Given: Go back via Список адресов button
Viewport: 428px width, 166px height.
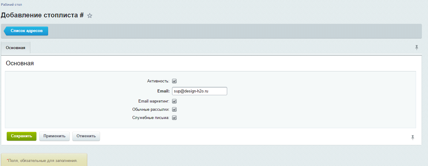Looking at the screenshot, I should click(26, 31).
